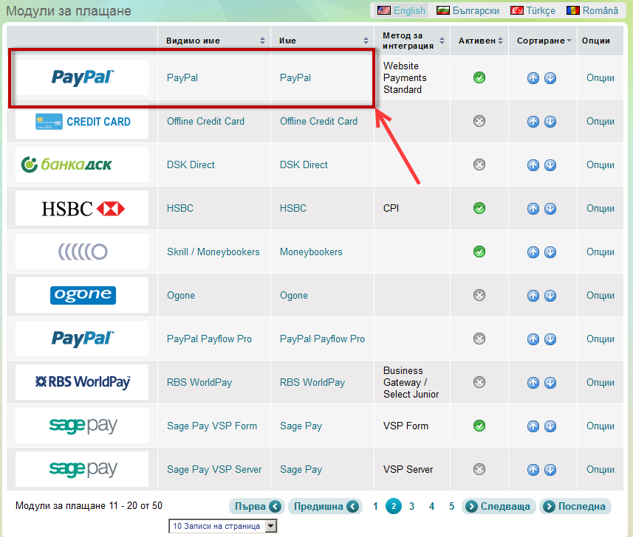Image resolution: width=633 pixels, height=537 pixels.
Task: Move Offline Credit Card row down
Action: 550,122
